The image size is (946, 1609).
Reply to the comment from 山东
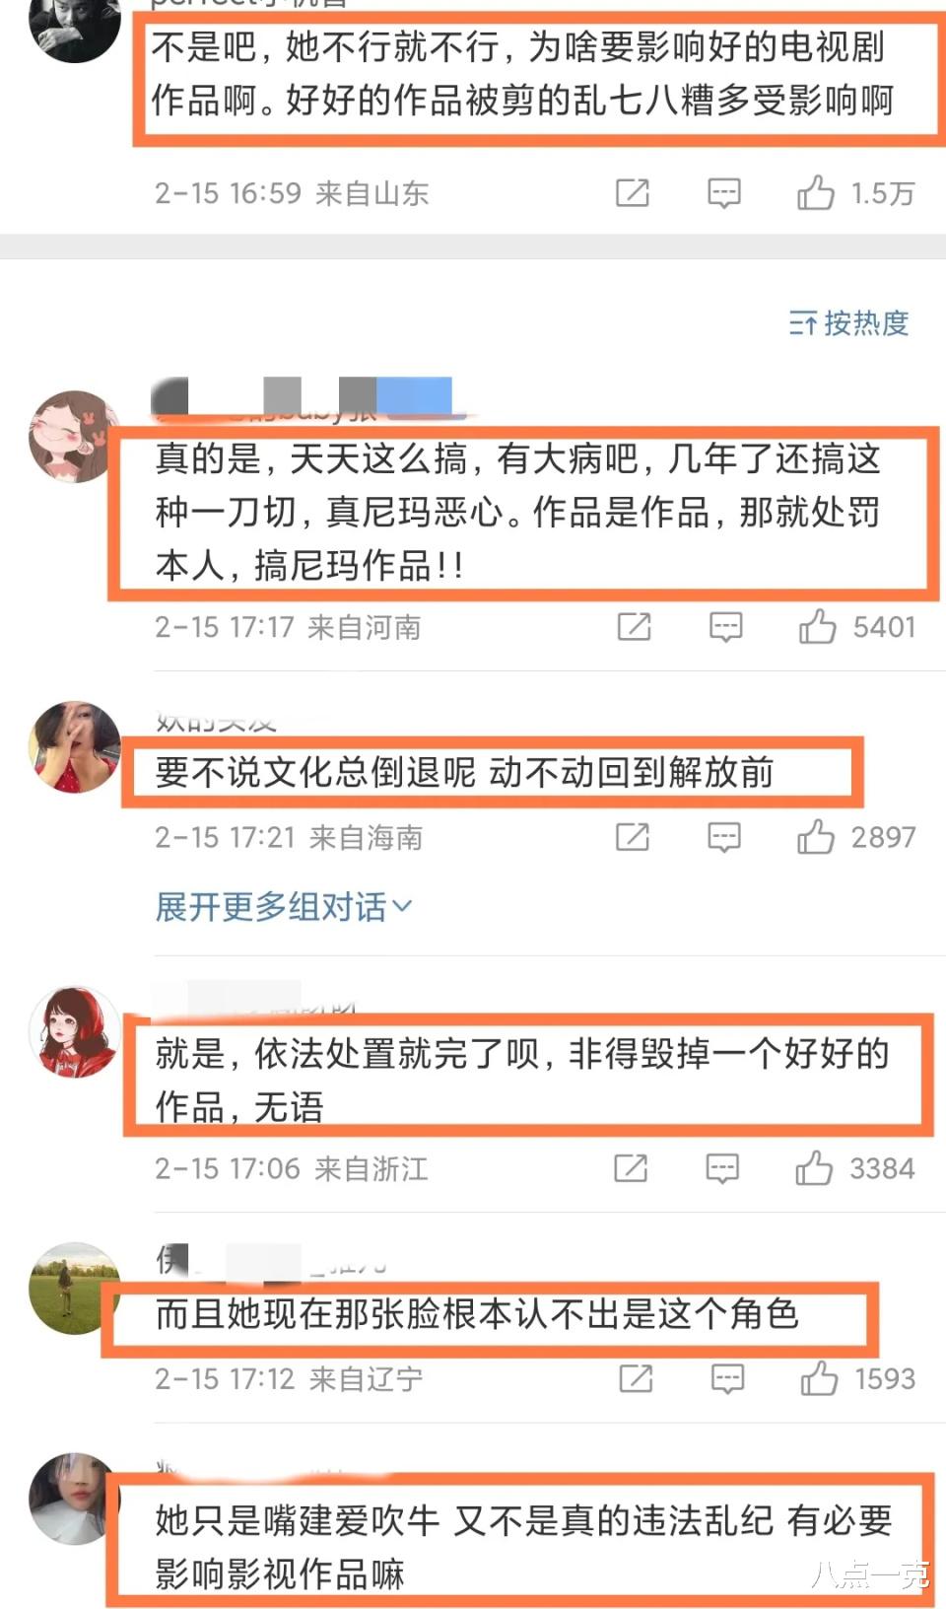(724, 193)
